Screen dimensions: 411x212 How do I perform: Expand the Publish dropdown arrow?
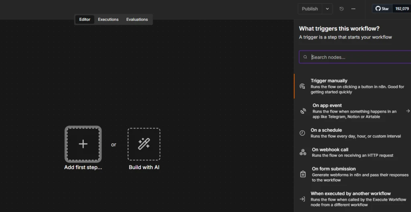tap(327, 9)
